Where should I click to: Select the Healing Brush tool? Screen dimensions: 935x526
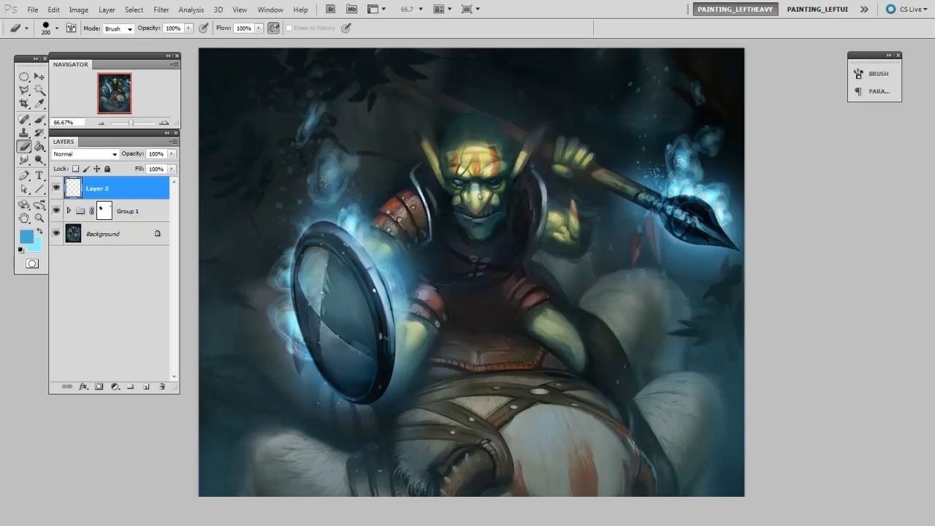point(24,120)
